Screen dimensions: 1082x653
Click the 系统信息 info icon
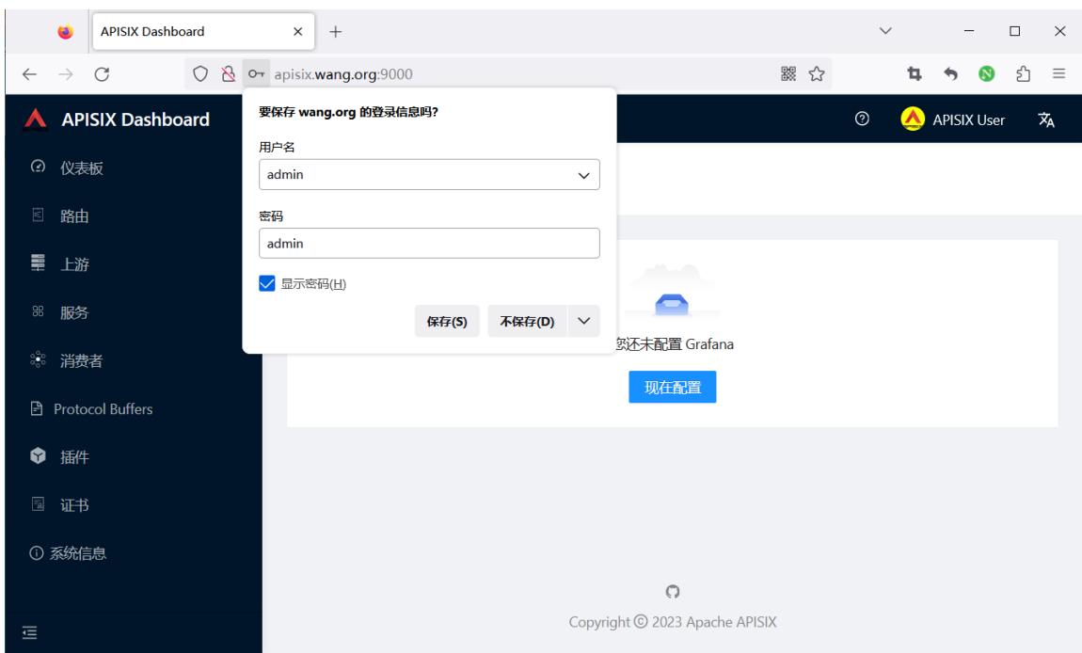[36, 553]
